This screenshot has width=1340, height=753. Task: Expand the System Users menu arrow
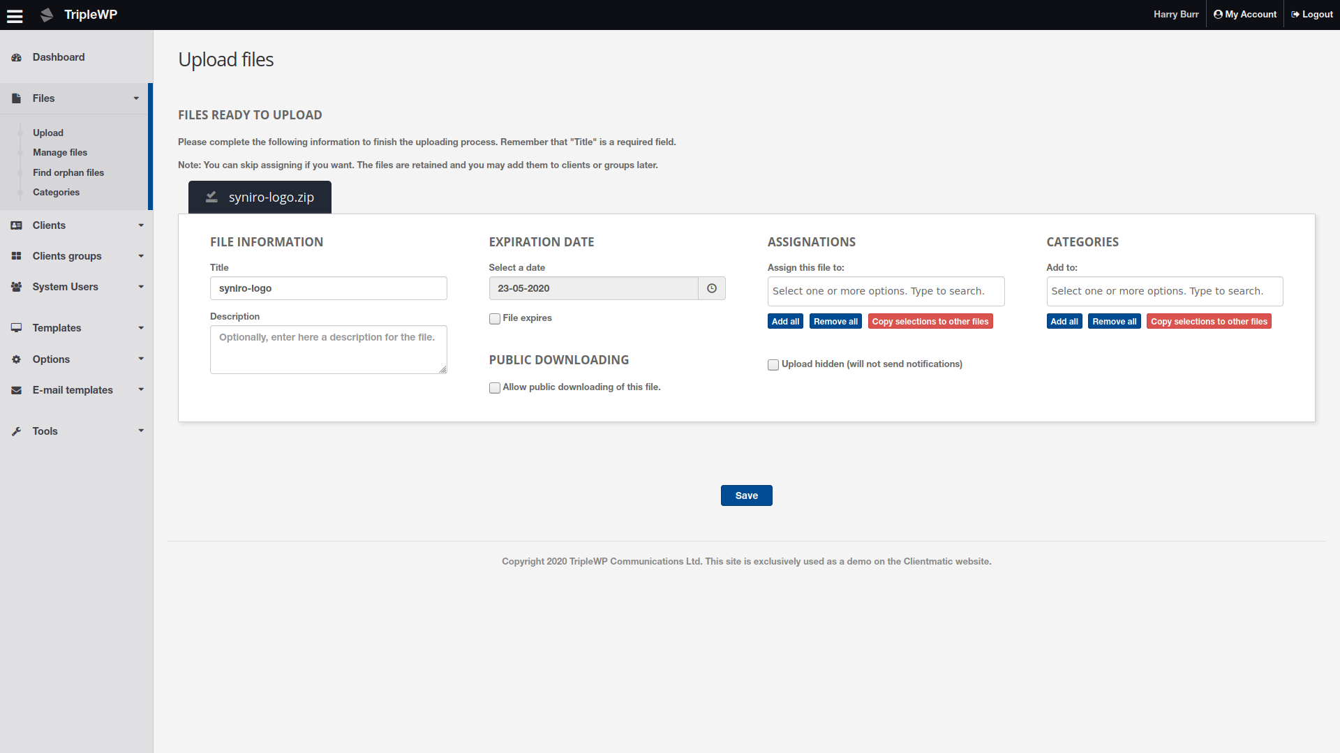pyautogui.click(x=141, y=287)
